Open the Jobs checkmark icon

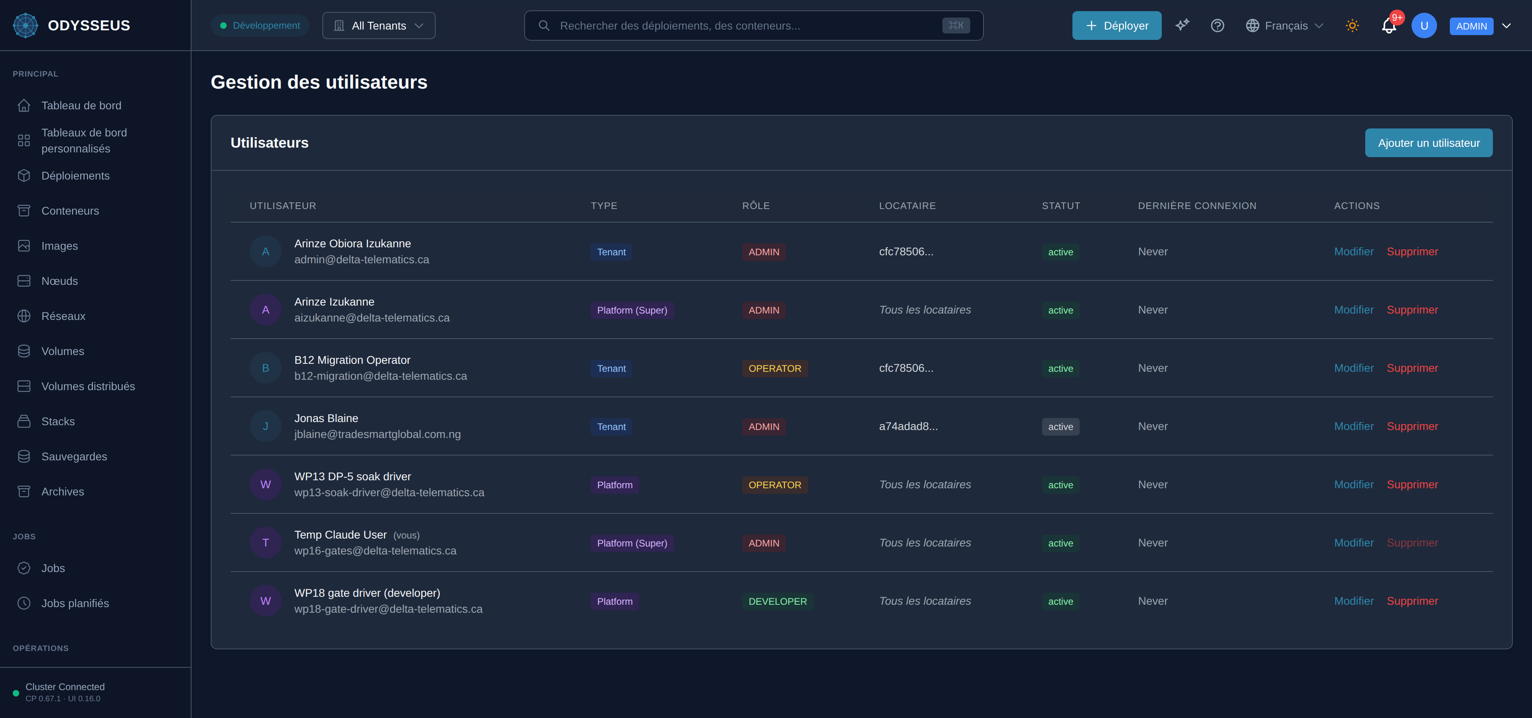[24, 568]
